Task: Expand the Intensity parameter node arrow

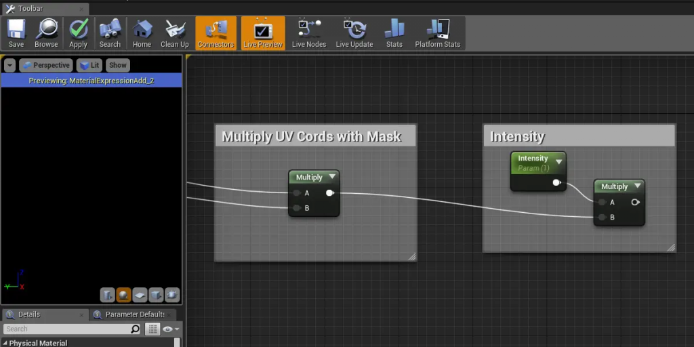Action: [x=558, y=161]
